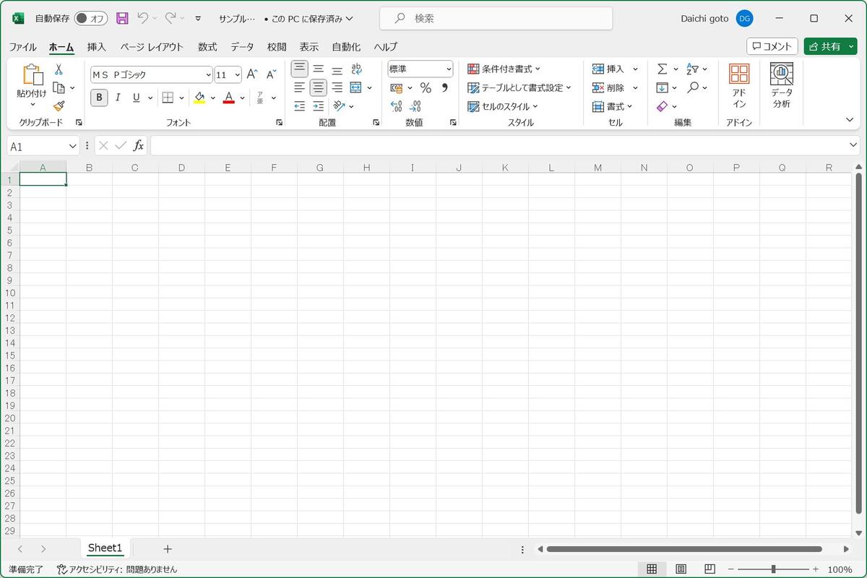This screenshot has width=867, height=578.
Task: Click the コメント (Comments) button
Action: pyautogui.click(x=772, y=46)
